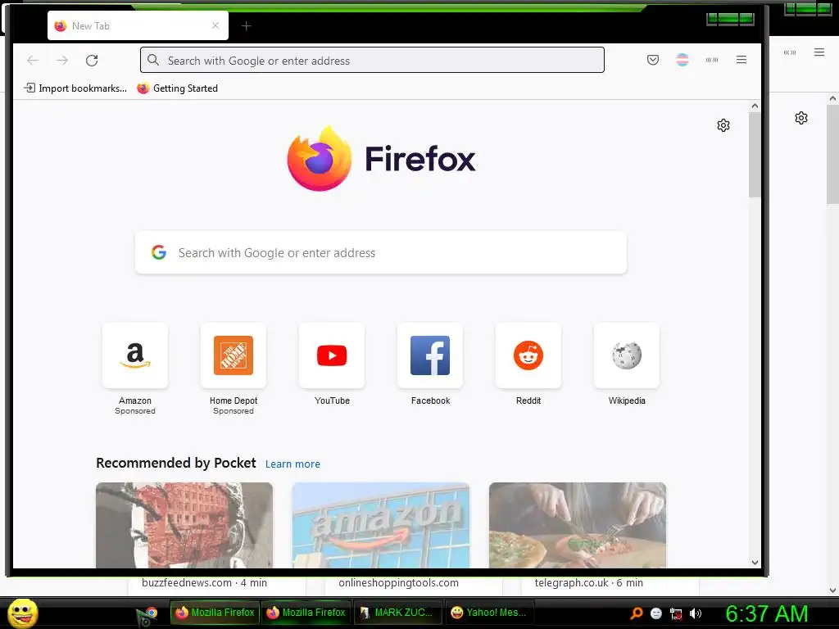Follow the Learn more Pocket link
Screen dimensions: 839x629
click(x=293, y=464)
